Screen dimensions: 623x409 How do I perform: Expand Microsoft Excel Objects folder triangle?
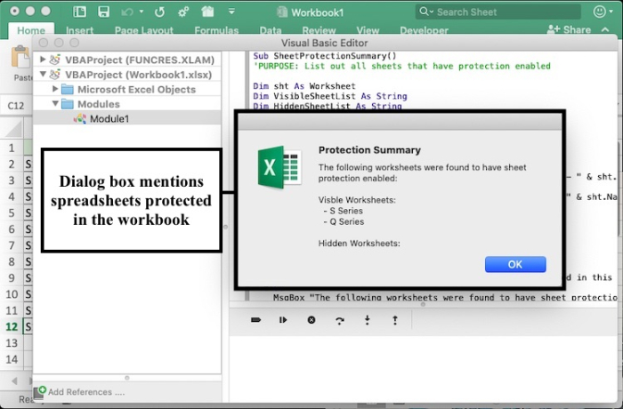[55, 89]
